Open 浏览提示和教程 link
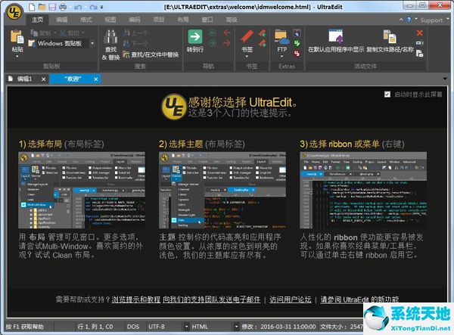The width and height of the screenshot is (454, 335). coord(135,299)
